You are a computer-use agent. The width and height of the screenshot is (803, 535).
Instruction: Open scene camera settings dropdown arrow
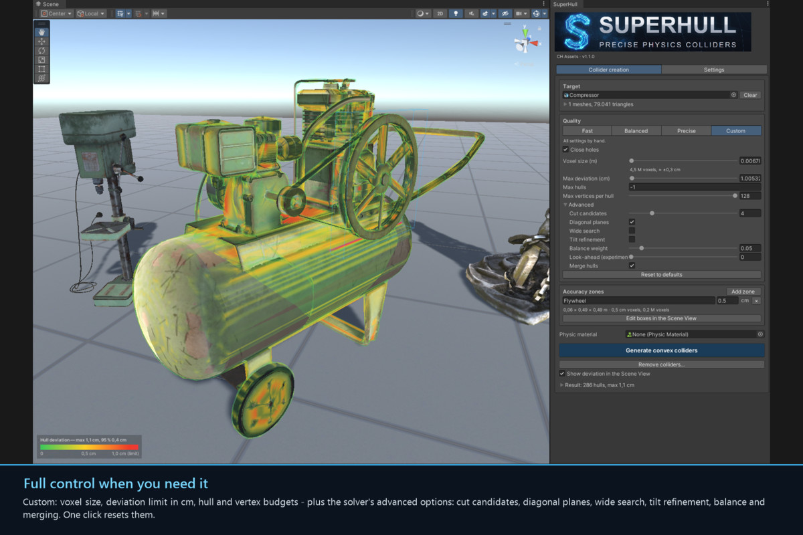pos(525,13)
